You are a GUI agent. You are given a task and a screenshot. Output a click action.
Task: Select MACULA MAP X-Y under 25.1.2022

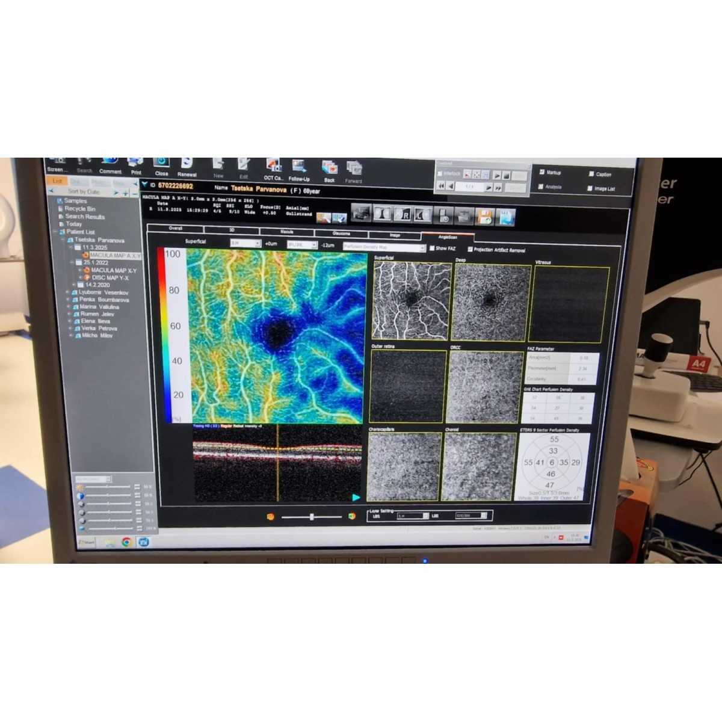tap(114, 270)
